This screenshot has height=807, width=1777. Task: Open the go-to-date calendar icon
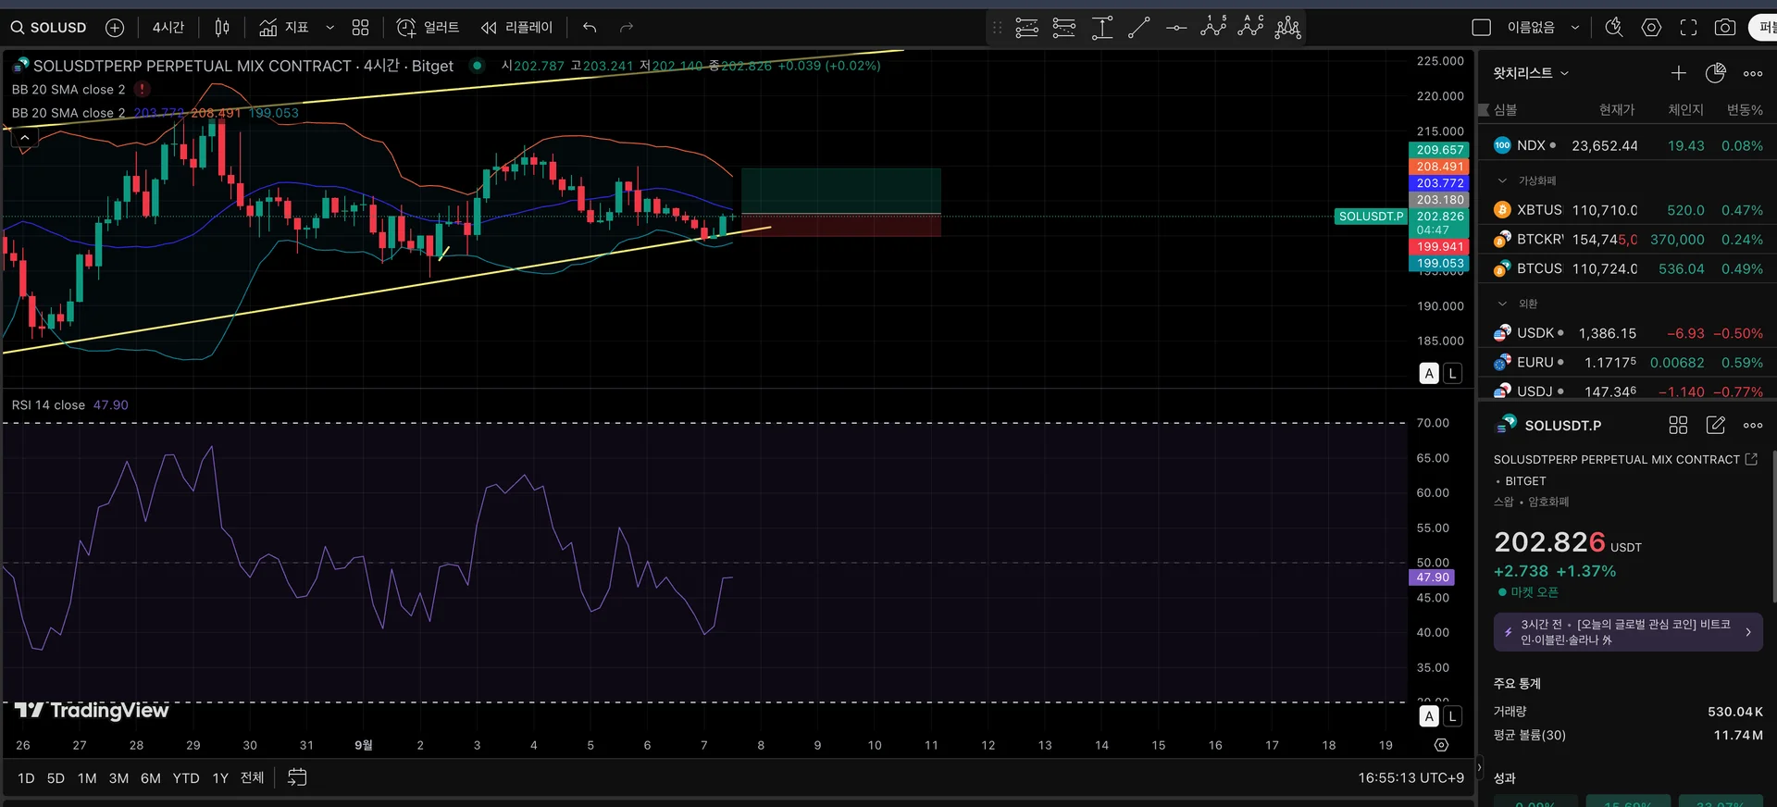(x=297, y=777)
